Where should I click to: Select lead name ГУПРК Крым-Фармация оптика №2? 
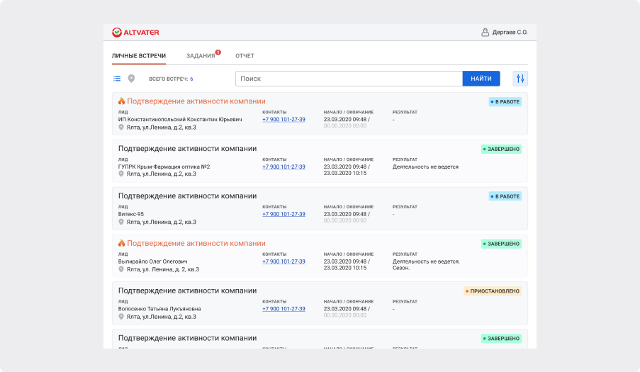pyautogui.click(x=164, y=167)
